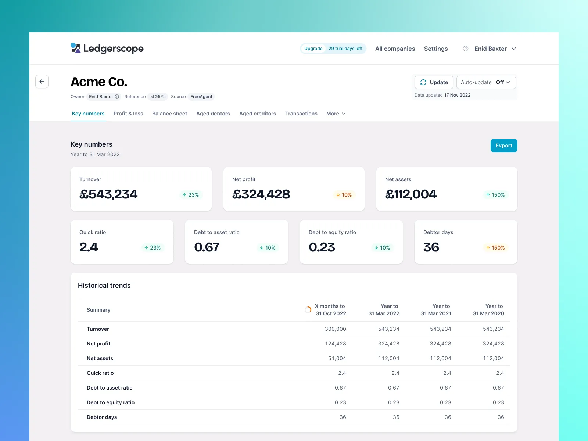Open the Enid Baxter account dropdown
This screenshot has height=441, width=588.
(x=495, y=49)
